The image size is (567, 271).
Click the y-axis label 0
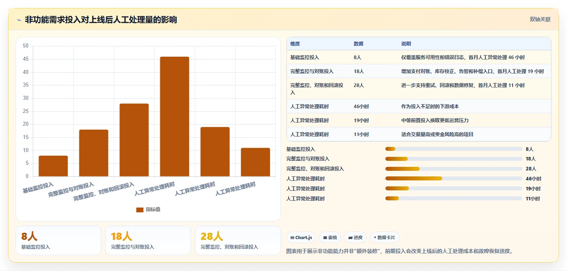pos(27,176)
